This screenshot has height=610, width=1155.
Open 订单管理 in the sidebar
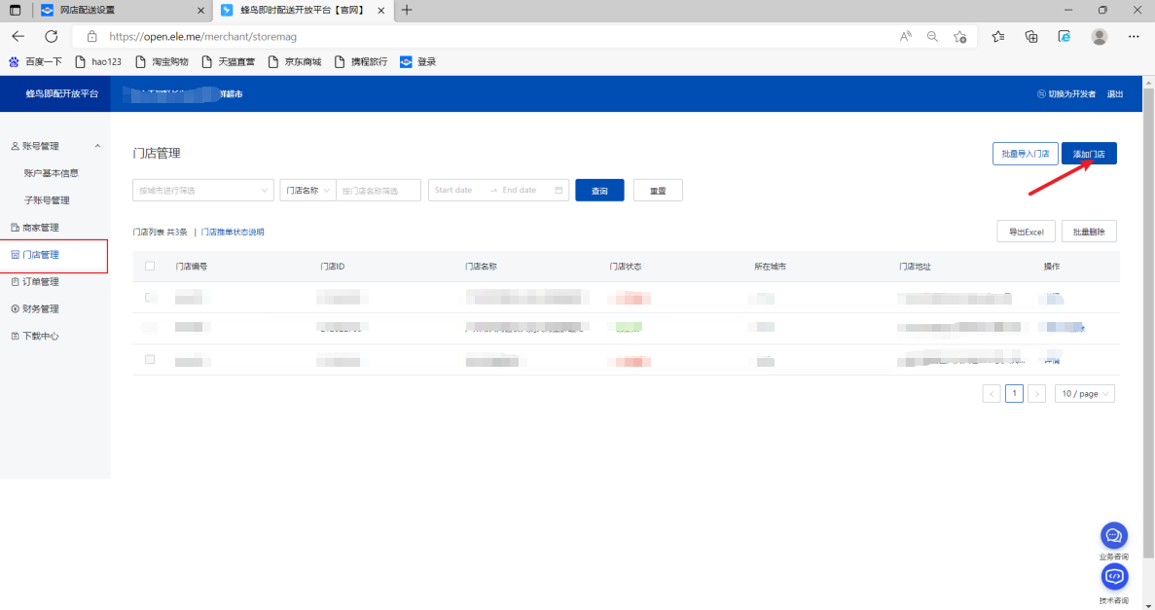(41, 282)
